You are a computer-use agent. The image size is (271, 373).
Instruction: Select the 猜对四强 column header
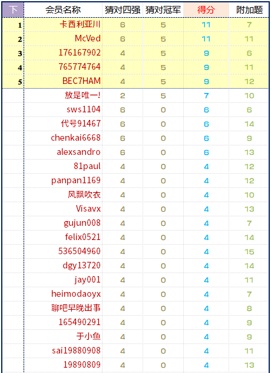(x=123, y=10)
